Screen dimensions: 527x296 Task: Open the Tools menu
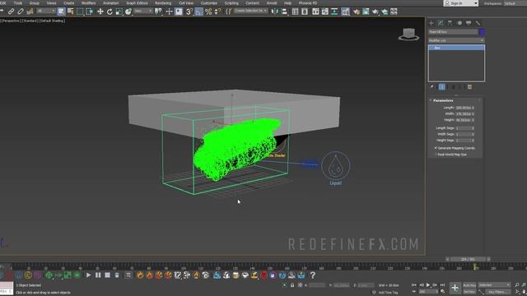pyautogui.click(x=18, y=3)
